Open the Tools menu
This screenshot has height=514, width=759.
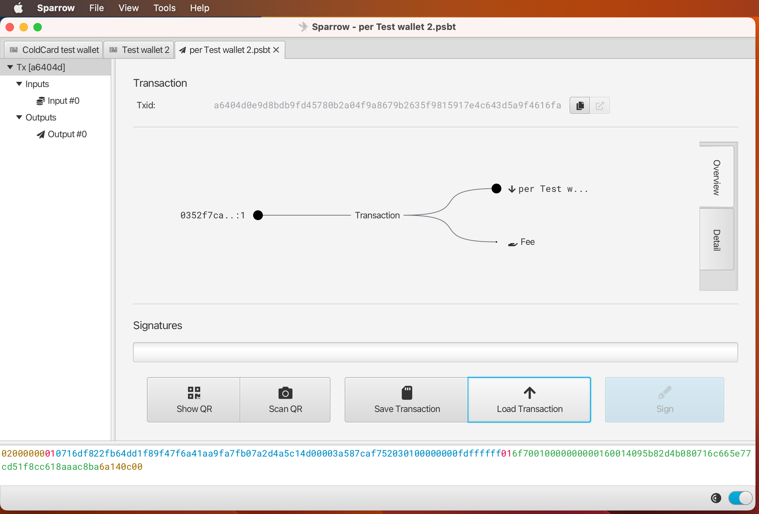click(x=164, y=8)
